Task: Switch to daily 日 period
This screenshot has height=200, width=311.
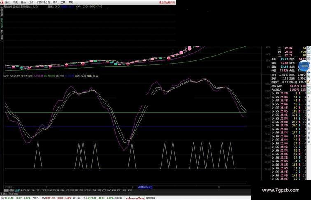Action: click(x=309, y=120)
